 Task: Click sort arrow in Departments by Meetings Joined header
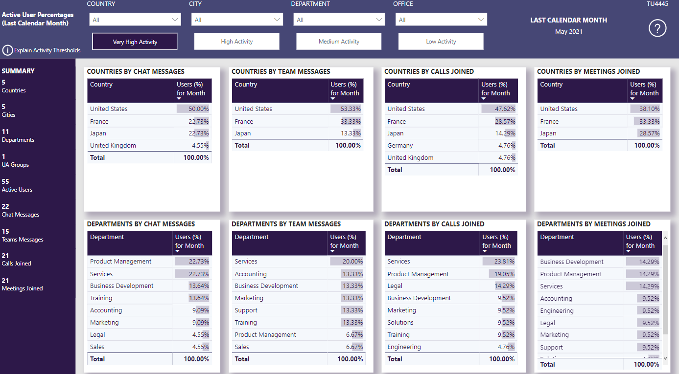[629, 252]
